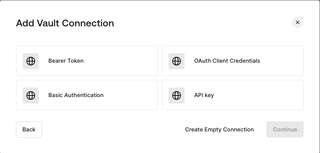Select the Bearer Token connection card

[x=87, y=61]
